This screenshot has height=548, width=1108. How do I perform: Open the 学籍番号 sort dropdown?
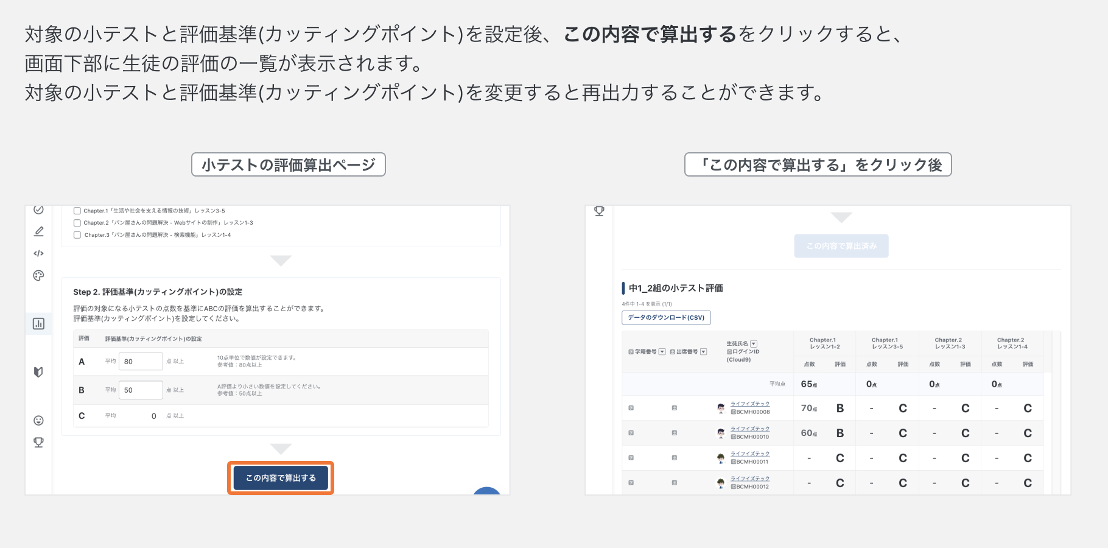(x=662, y=351)
